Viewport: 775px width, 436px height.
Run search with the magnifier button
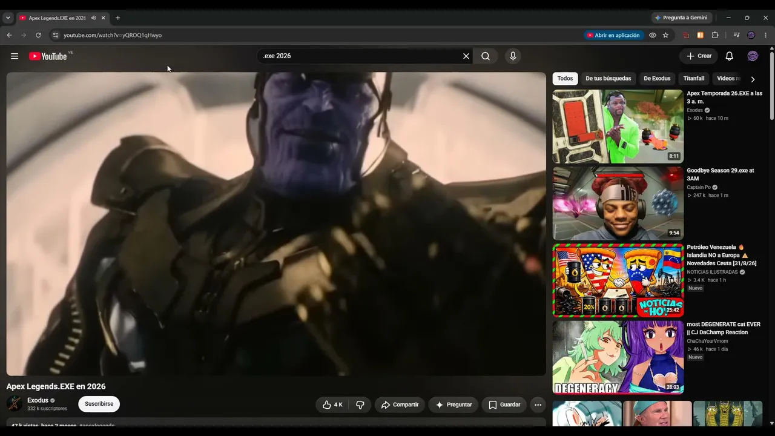(x=486, y=56)
